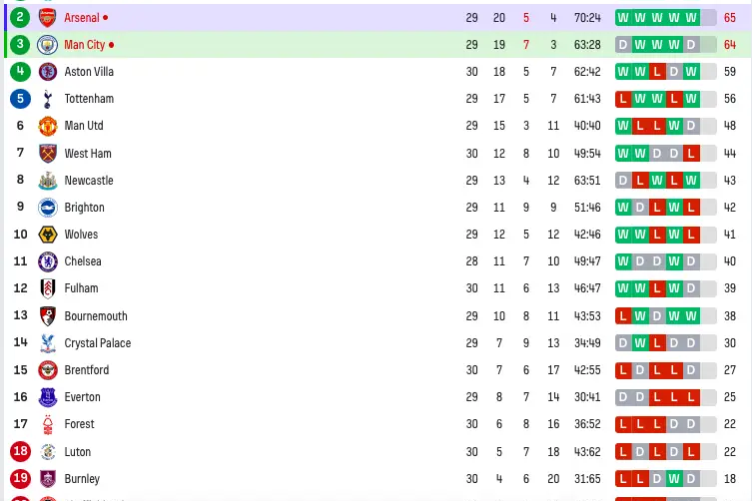Click the Man City club badge
Viewport: 752px width, 501px height.
tap(48, 45)
